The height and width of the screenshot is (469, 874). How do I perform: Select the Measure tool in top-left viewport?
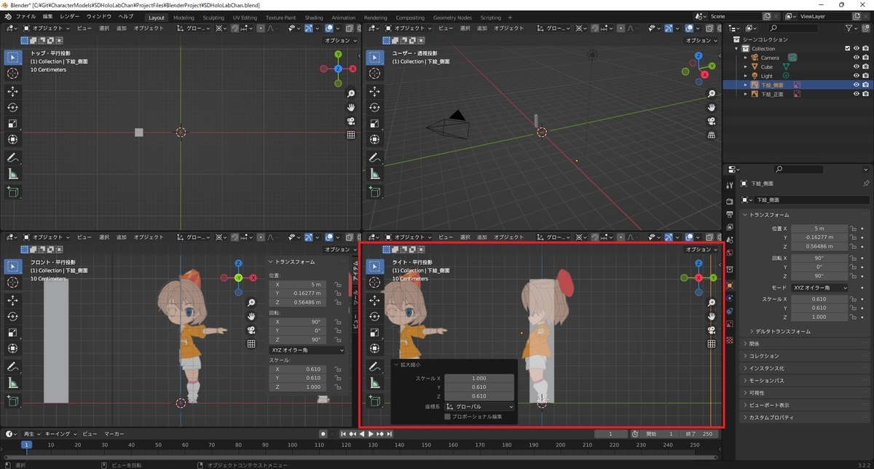coord(13,174)
